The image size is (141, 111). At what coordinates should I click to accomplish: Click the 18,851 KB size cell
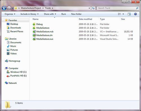(x=128, y=32)
